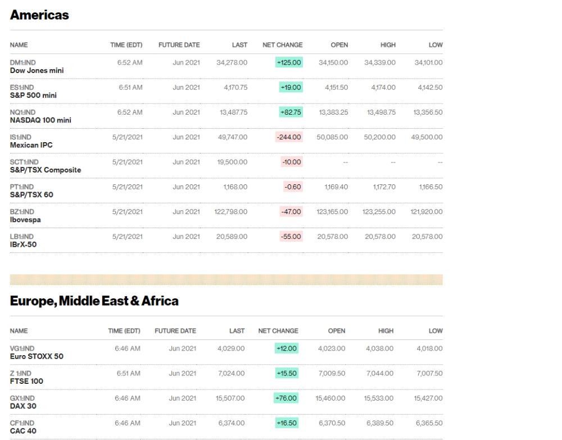
Task: Click Ibovespa low value 121,920.00
Action: tap(427, 211)
